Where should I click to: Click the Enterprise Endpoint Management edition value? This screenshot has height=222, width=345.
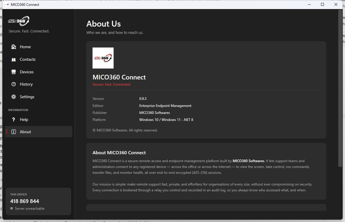click(165, 106)
